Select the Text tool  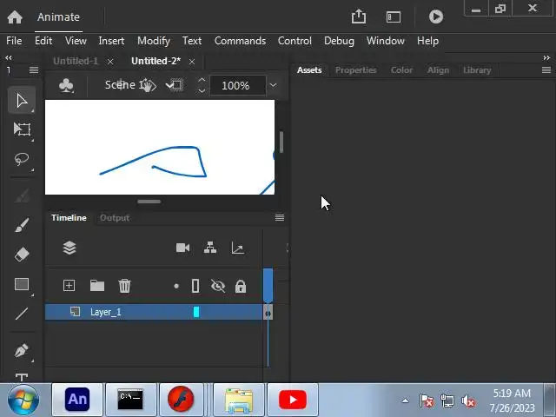click(22, 377)
